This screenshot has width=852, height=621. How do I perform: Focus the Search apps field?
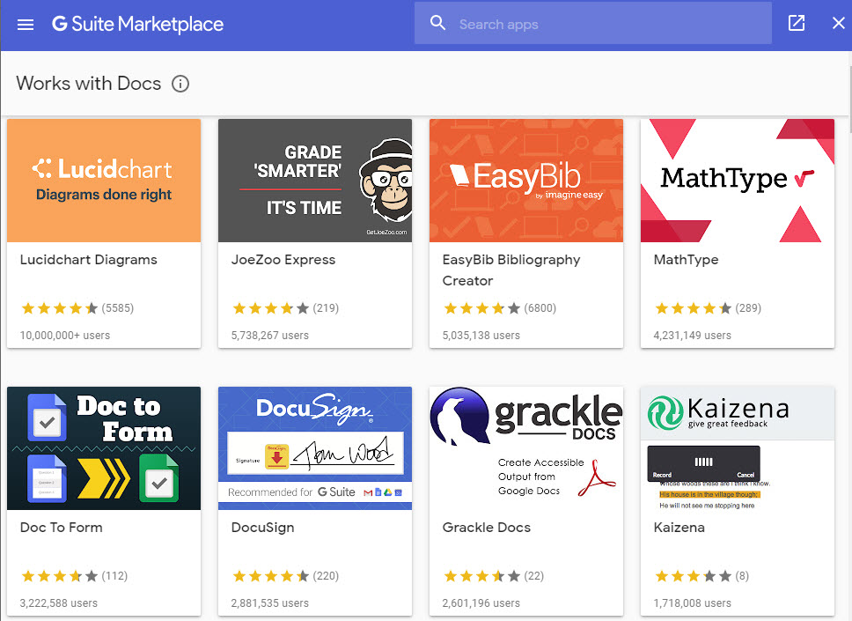point(593,24)
